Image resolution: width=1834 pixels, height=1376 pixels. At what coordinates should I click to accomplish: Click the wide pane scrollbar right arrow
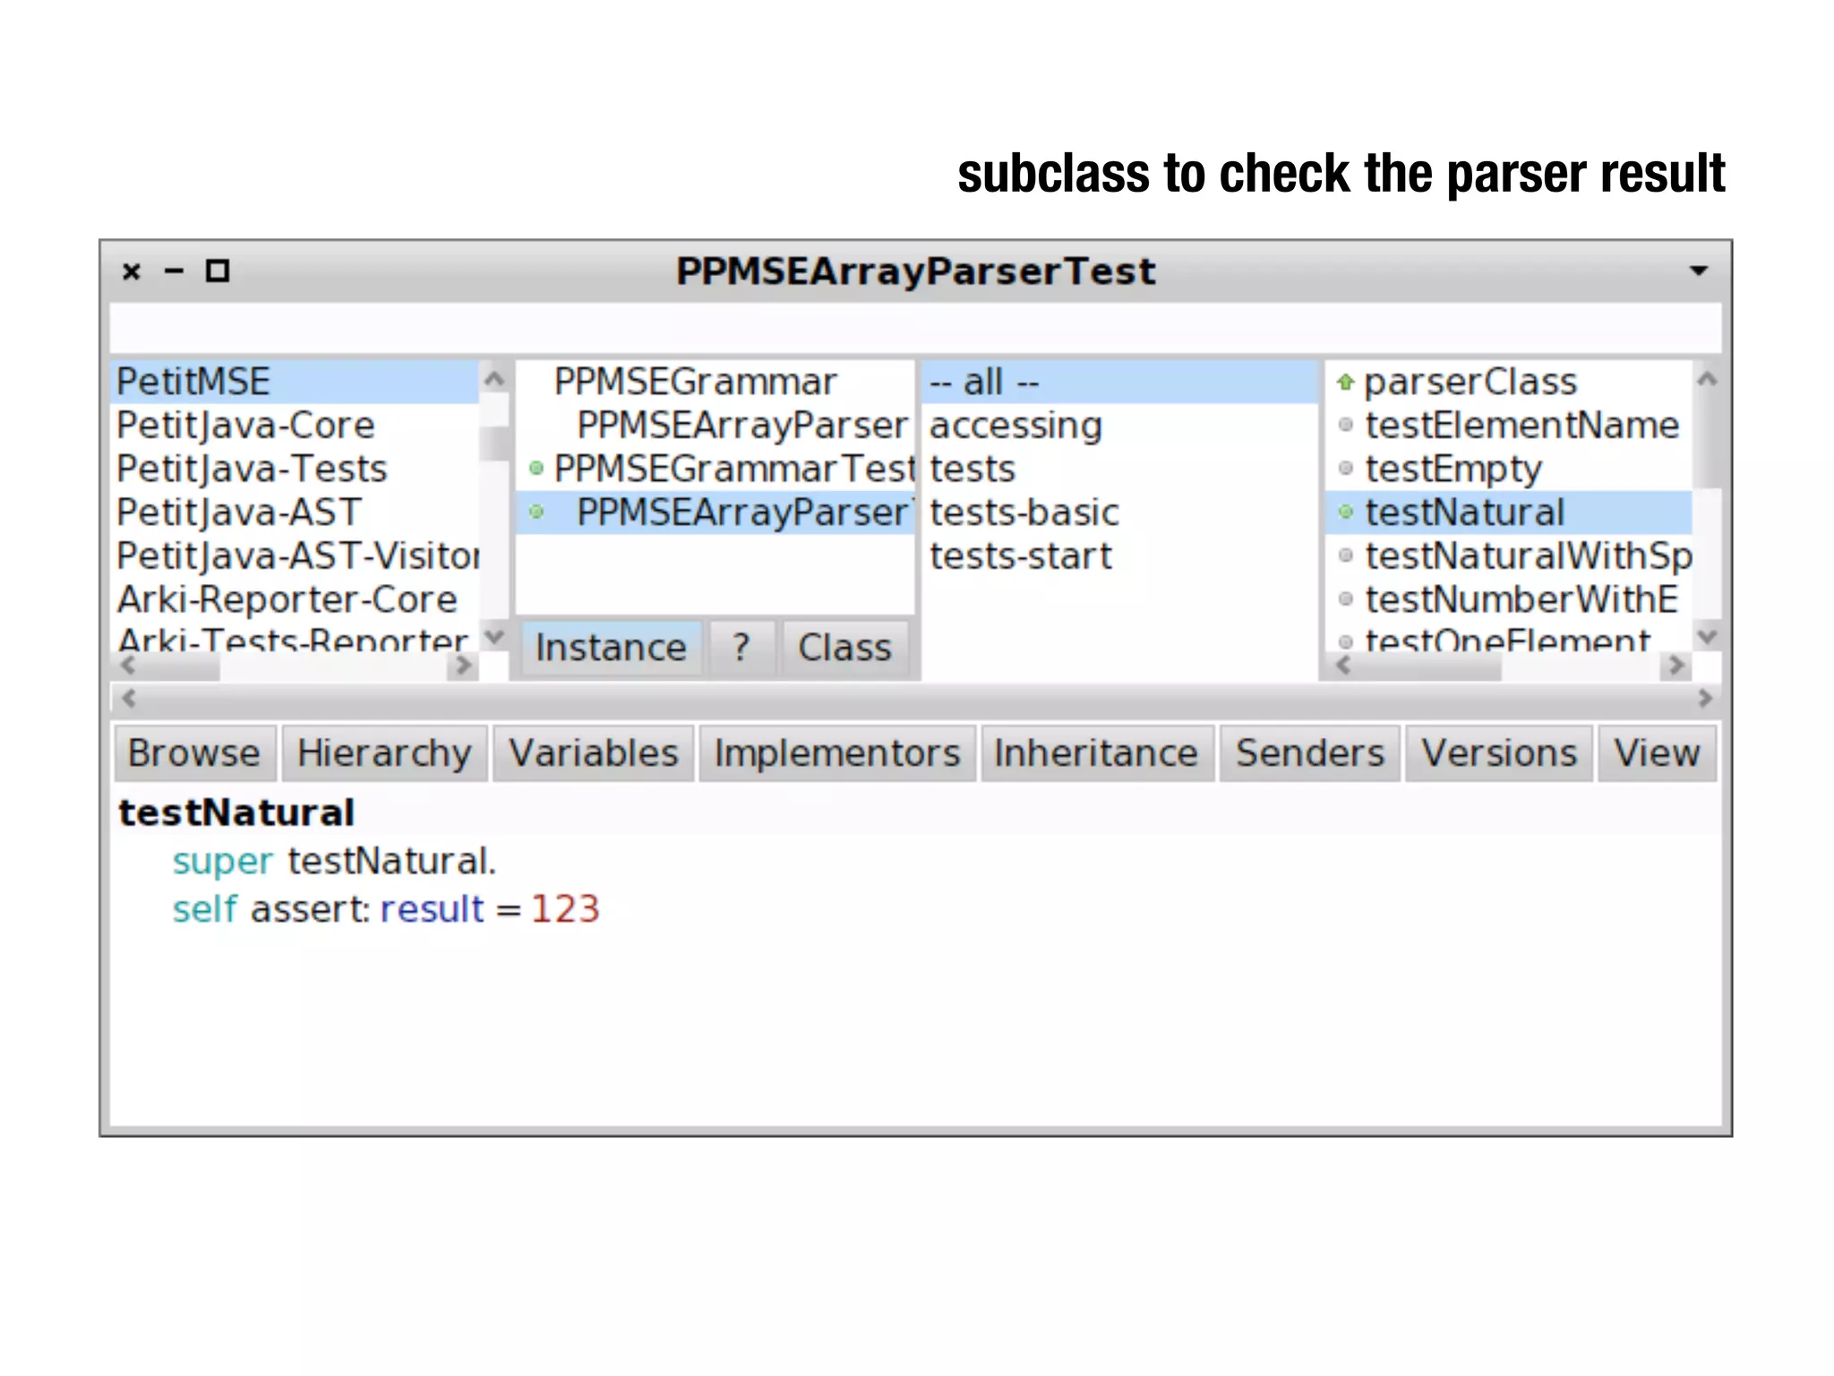coord(1705,699)
